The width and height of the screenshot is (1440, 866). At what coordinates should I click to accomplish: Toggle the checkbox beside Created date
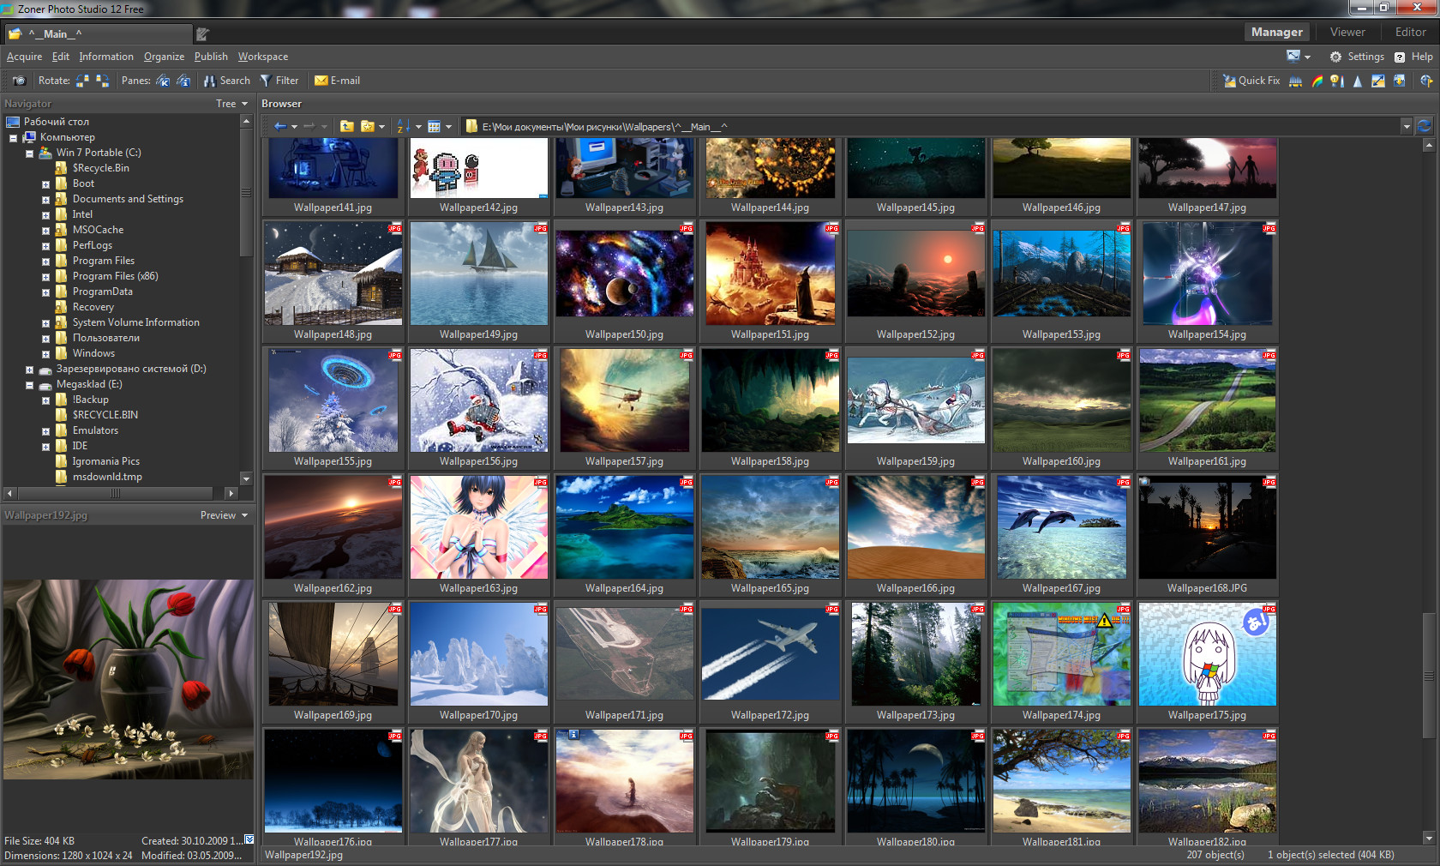pos(249,840)
